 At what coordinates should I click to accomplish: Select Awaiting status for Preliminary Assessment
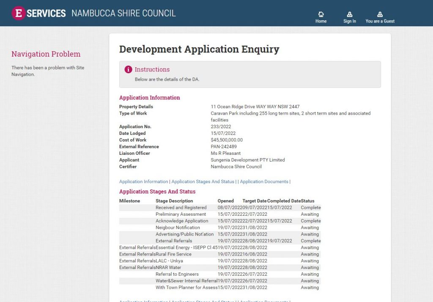tap(310, 214)
